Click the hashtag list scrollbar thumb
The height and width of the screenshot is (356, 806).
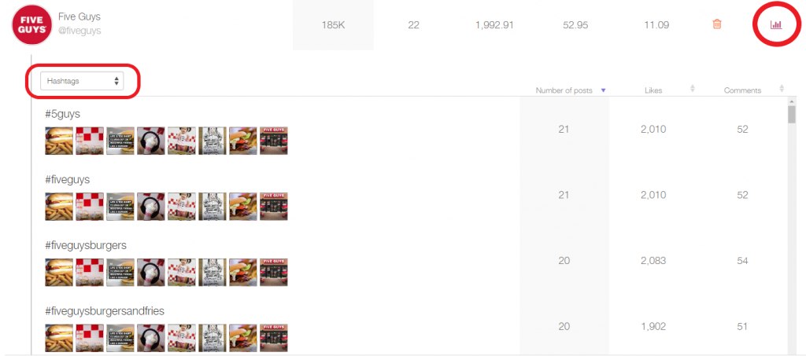point(792,114)
